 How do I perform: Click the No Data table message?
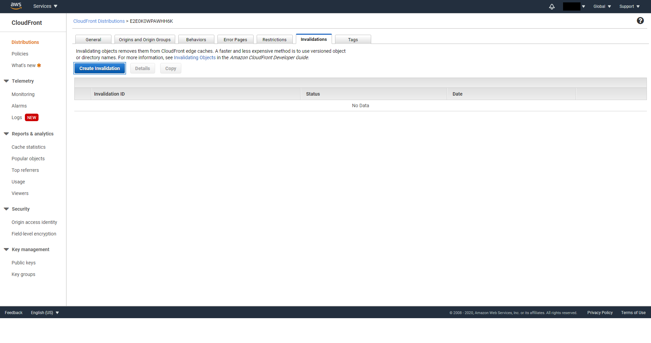[x=361, y=105]
